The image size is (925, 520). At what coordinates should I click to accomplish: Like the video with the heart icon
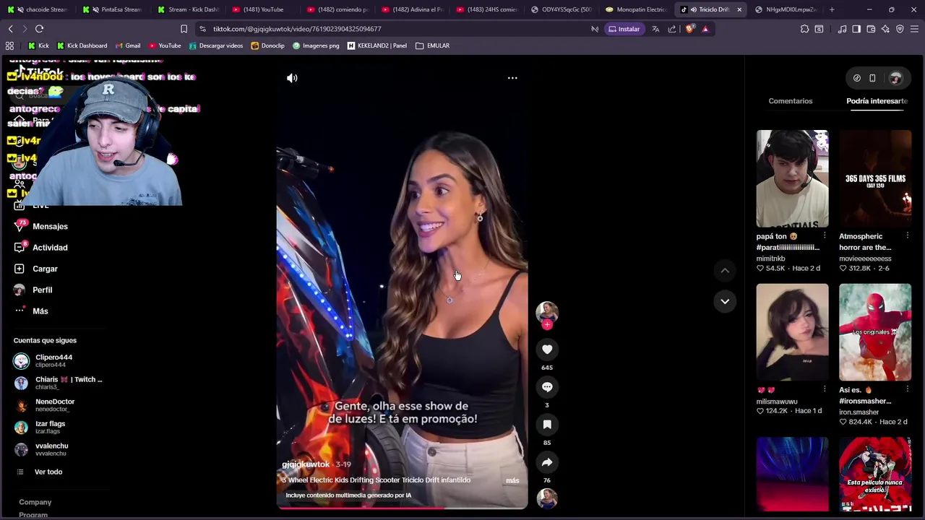[547, 350]
